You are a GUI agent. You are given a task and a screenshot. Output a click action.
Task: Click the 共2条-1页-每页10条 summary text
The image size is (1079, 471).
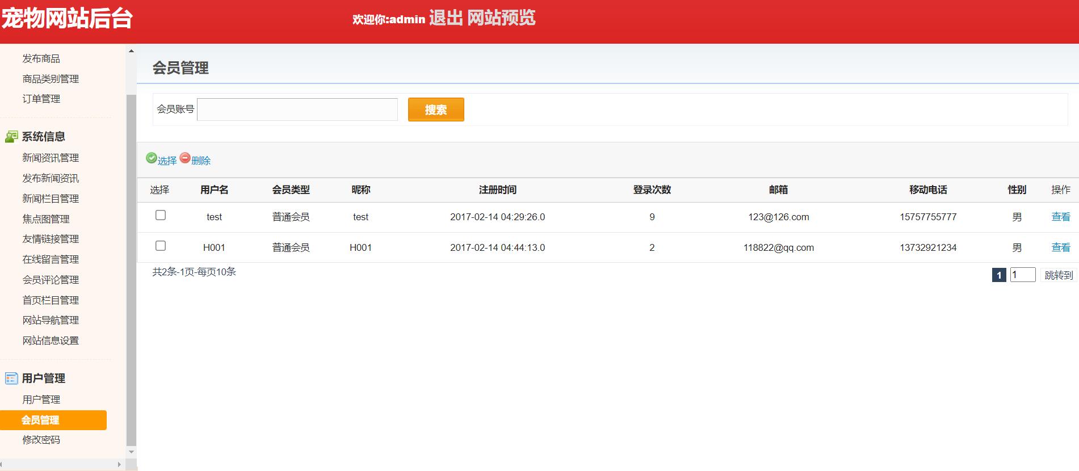tap(194, 272)
